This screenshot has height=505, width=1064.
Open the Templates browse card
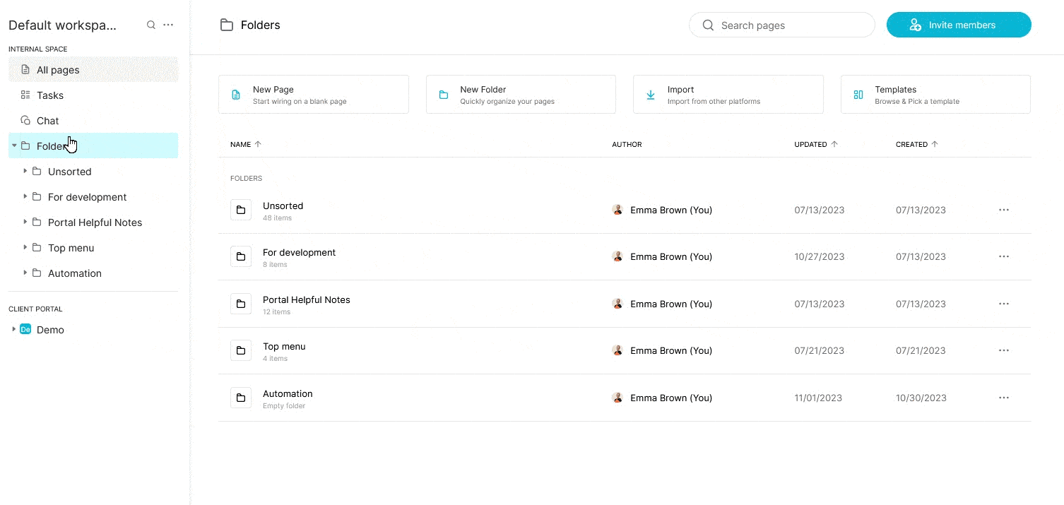tap(935, 95)
